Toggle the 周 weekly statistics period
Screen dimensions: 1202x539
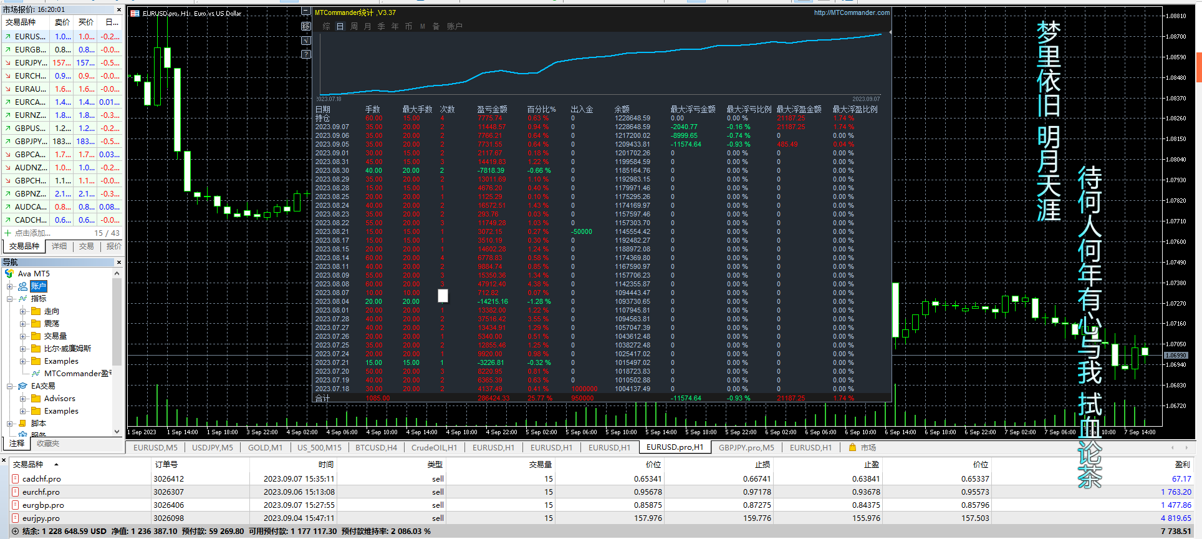pyautogui.click(x=354, y=26)
